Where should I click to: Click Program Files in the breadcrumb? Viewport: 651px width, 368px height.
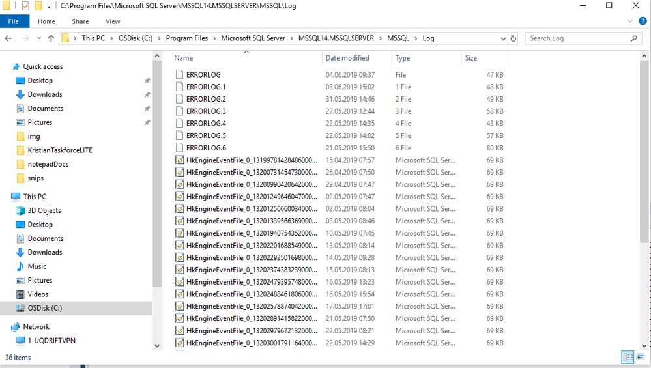pos(187,38)
